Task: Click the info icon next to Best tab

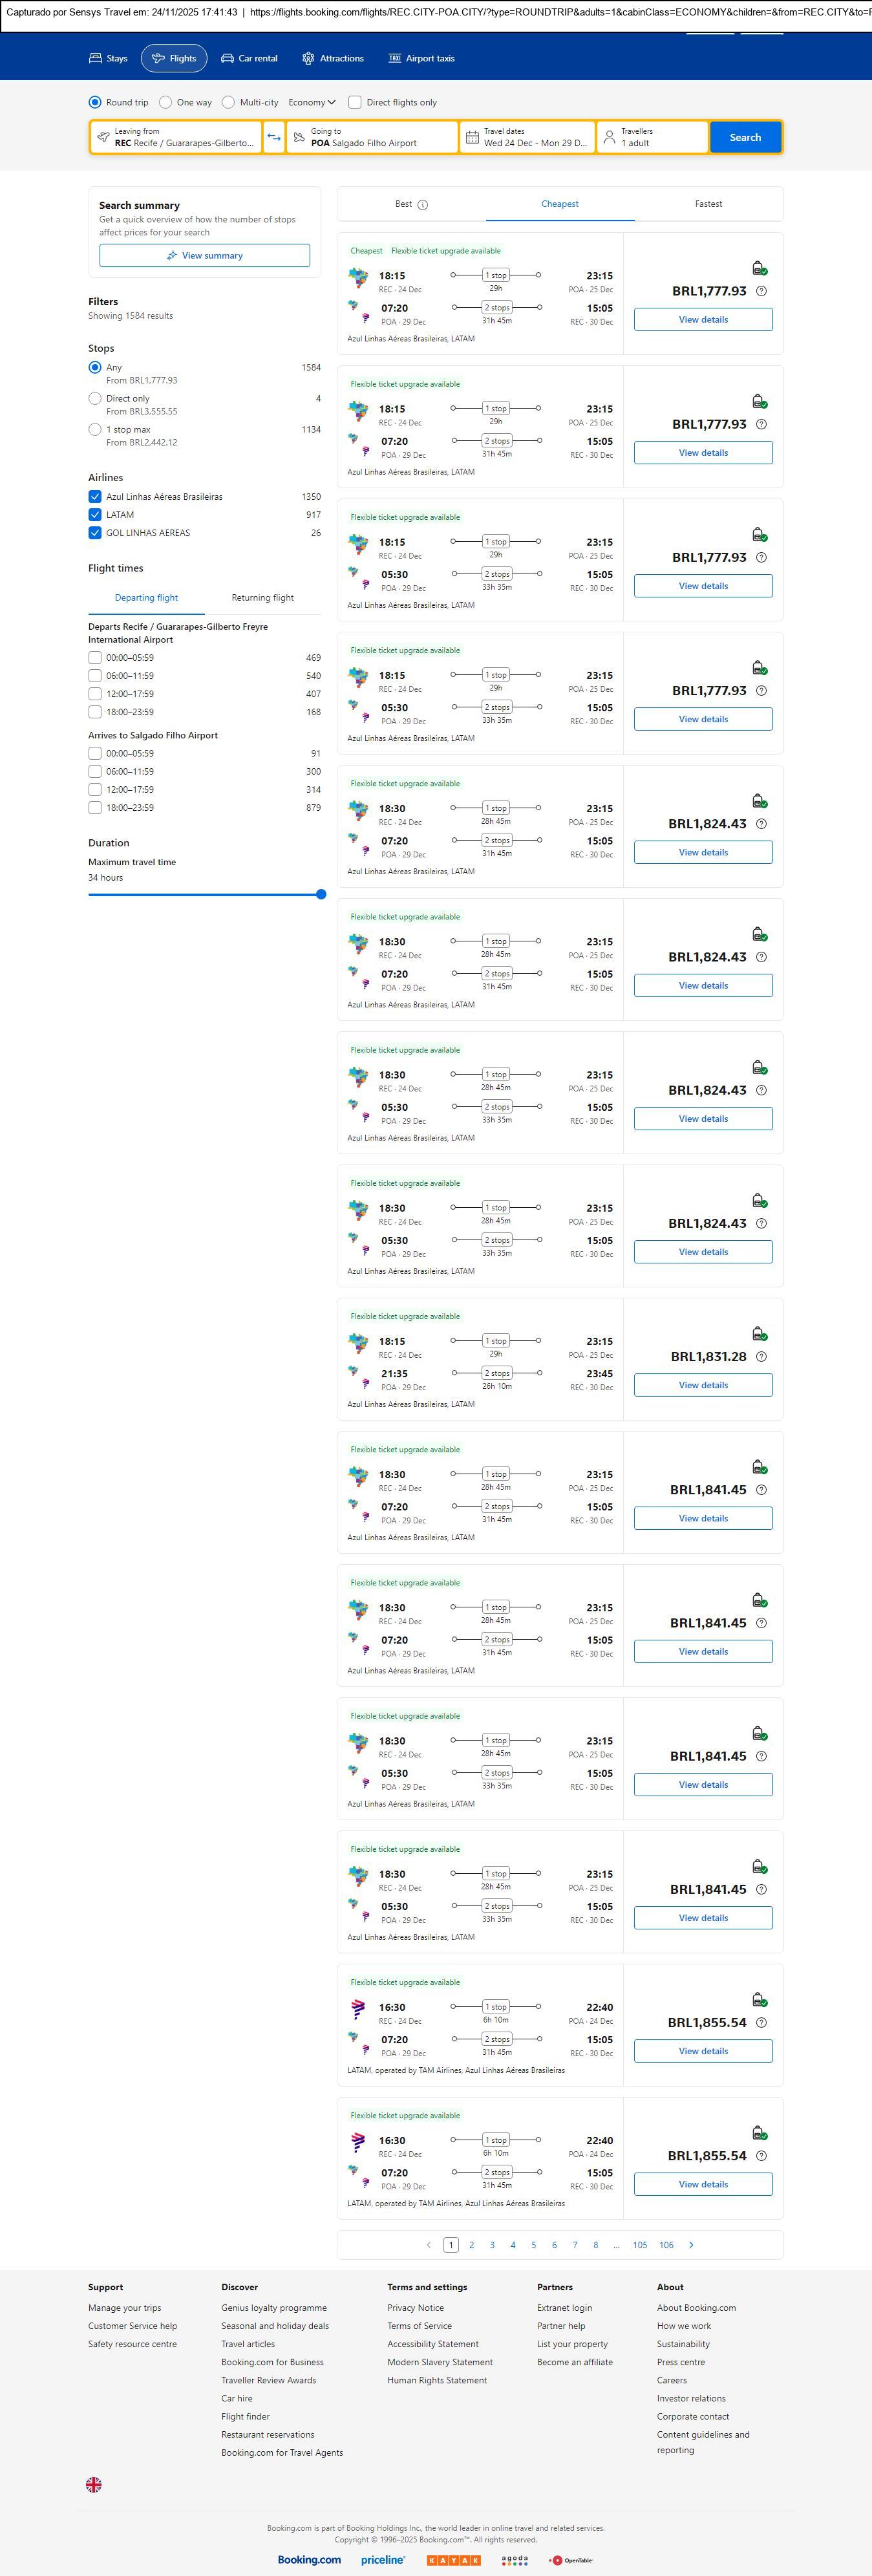Action: tap(422, 205)
